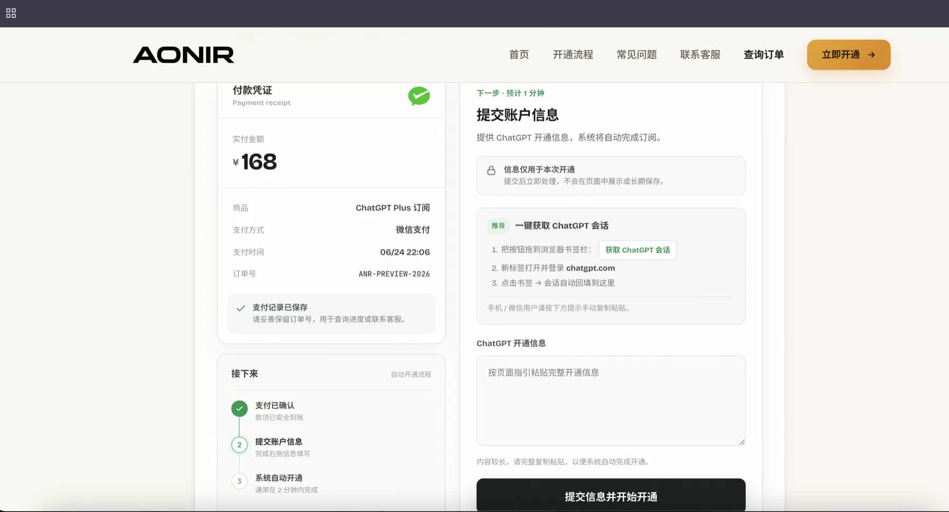Click the 推荐 badge
The width and height of the screenshot is (949, 512).
click(498, 226)
